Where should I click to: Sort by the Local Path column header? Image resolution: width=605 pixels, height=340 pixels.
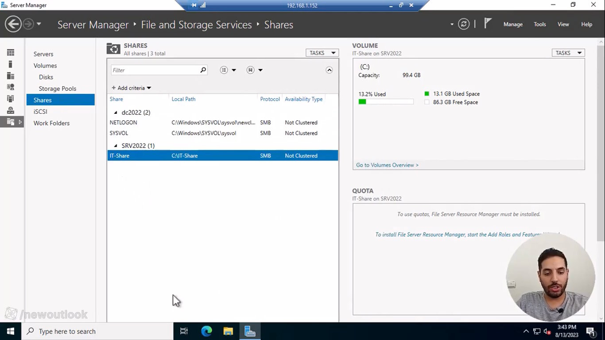(183, 99)
